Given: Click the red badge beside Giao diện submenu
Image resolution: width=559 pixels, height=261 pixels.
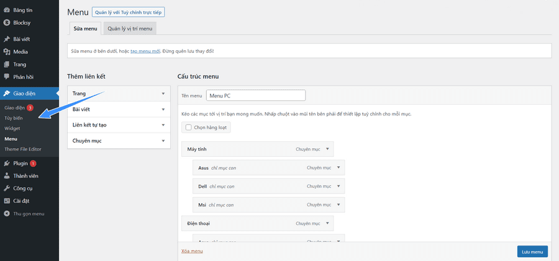Looking at the screenshot, I should 30,107.
